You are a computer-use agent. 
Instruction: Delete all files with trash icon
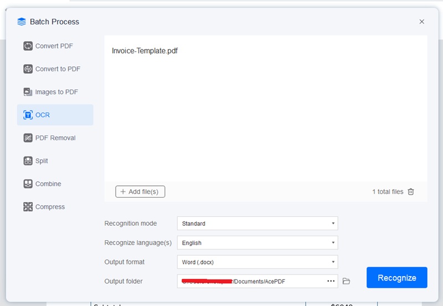411,191
